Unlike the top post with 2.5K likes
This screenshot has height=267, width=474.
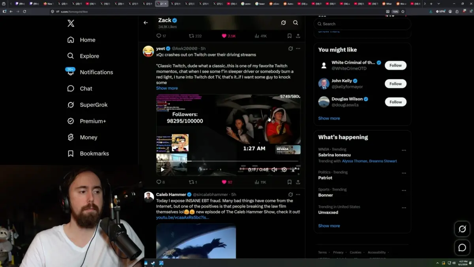229,36
